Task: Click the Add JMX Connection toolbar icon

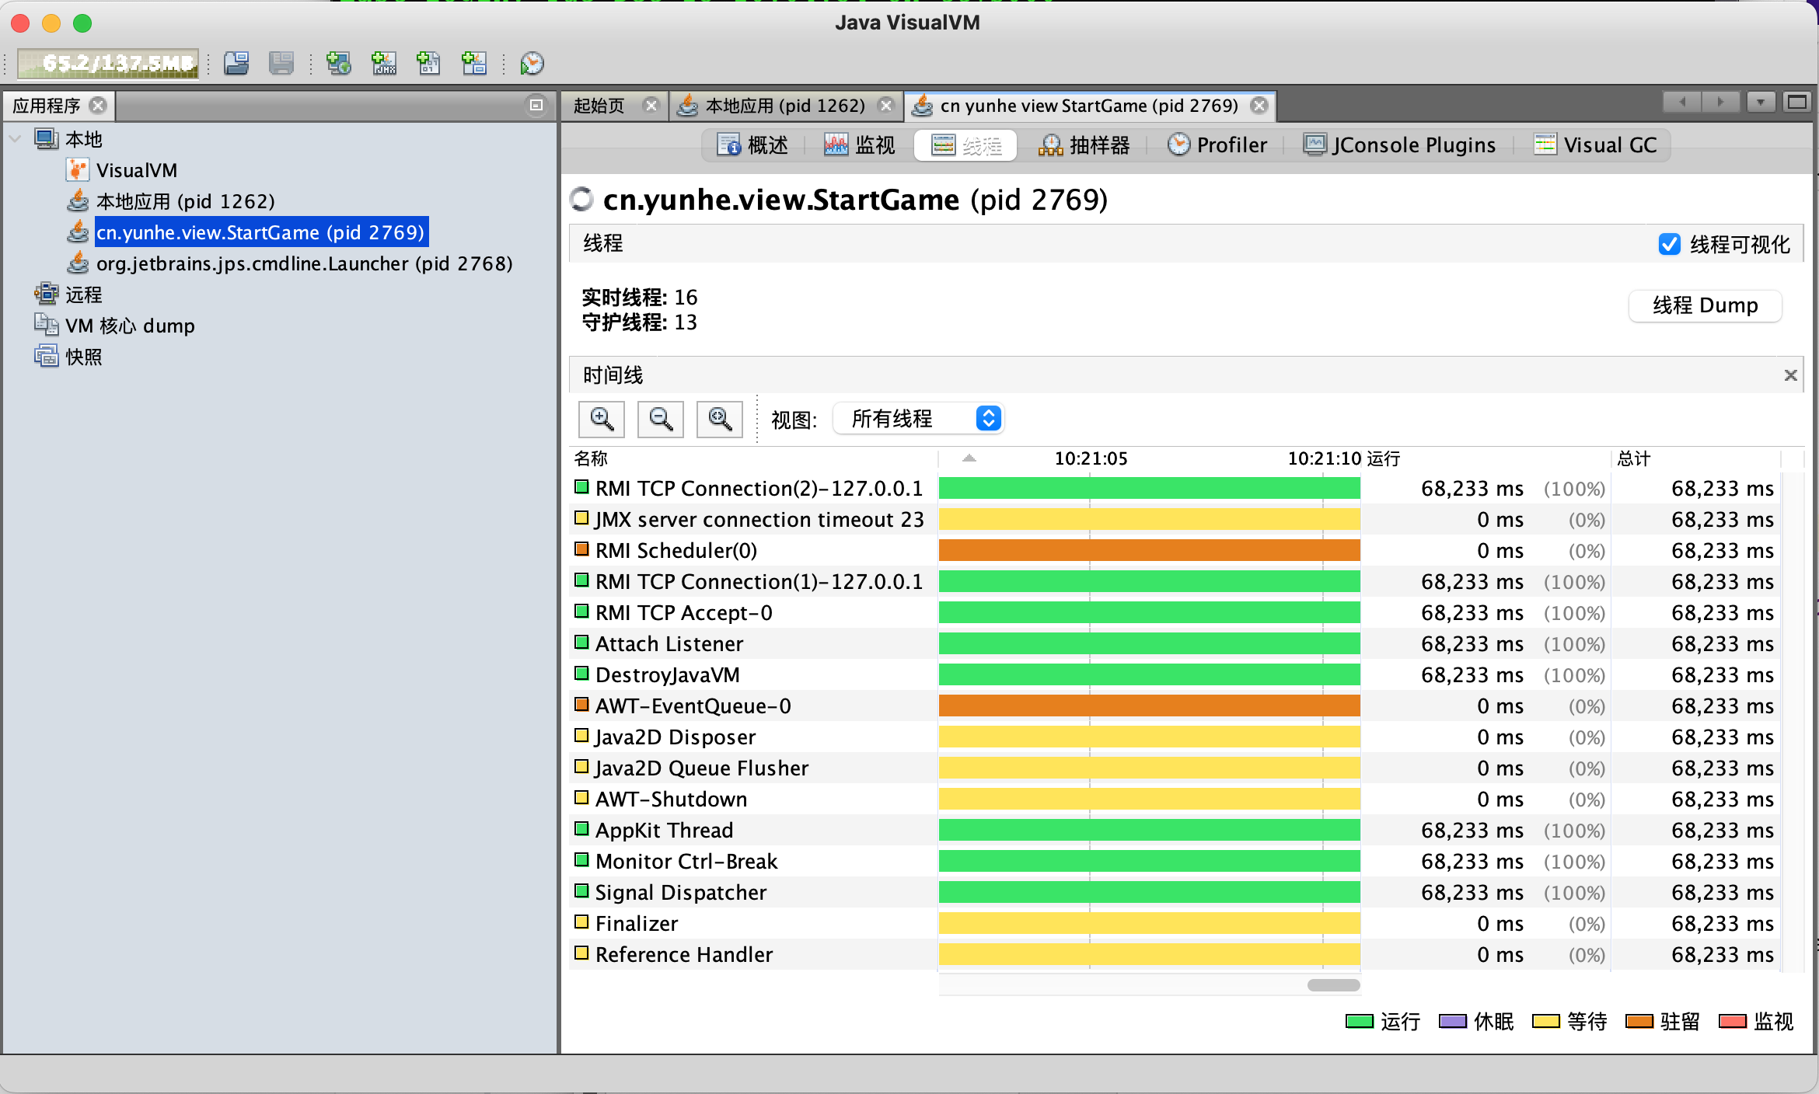Action: click(384, 63)
